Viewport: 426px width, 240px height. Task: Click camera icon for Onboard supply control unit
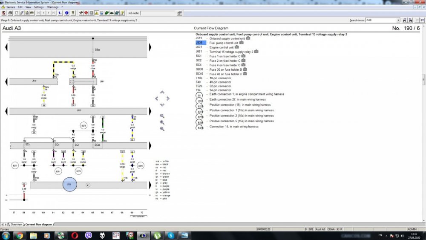pos(248,38)
